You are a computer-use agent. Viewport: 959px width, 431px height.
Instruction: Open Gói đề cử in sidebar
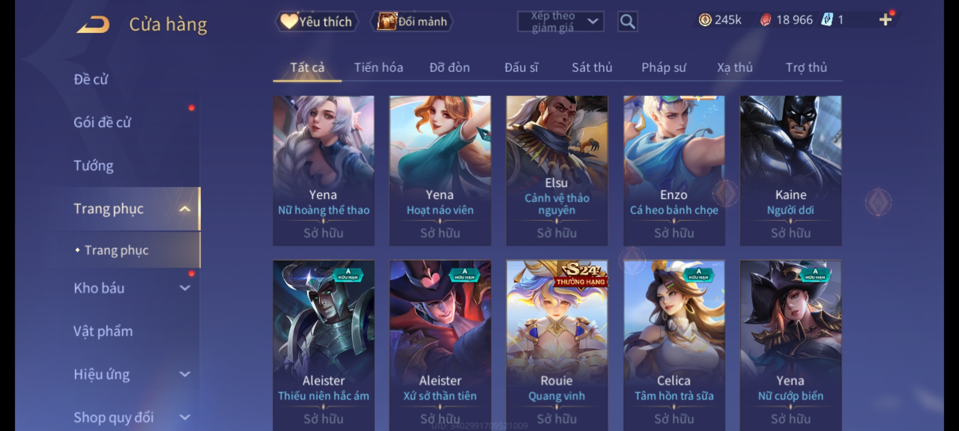coord(102,122)
